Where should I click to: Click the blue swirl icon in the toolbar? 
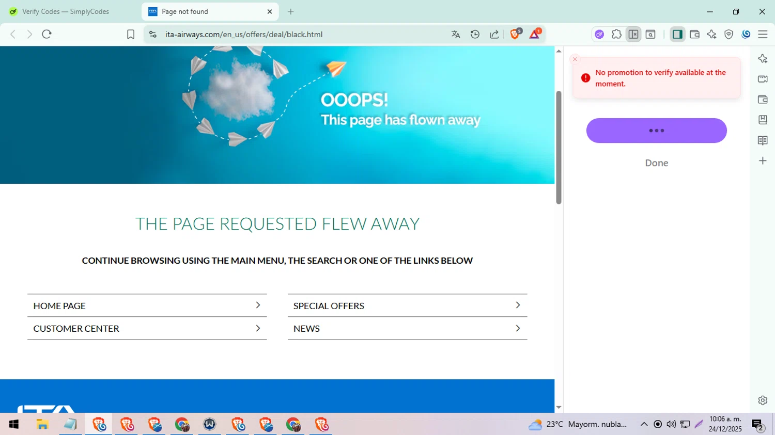click(746, 34)
